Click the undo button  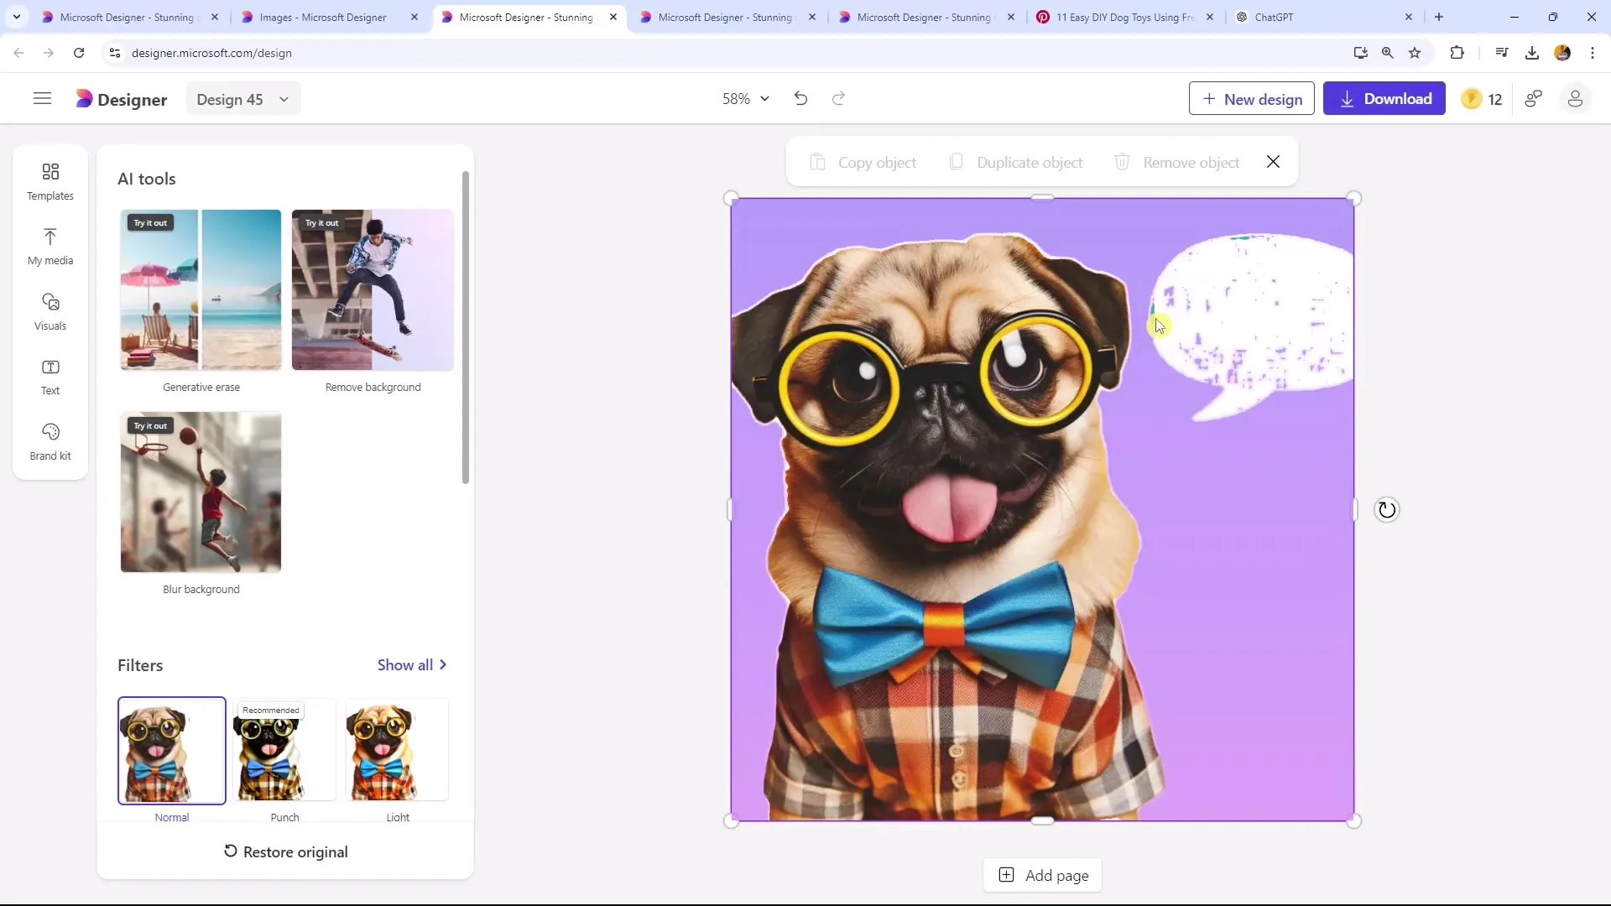(x=801, y=98)
